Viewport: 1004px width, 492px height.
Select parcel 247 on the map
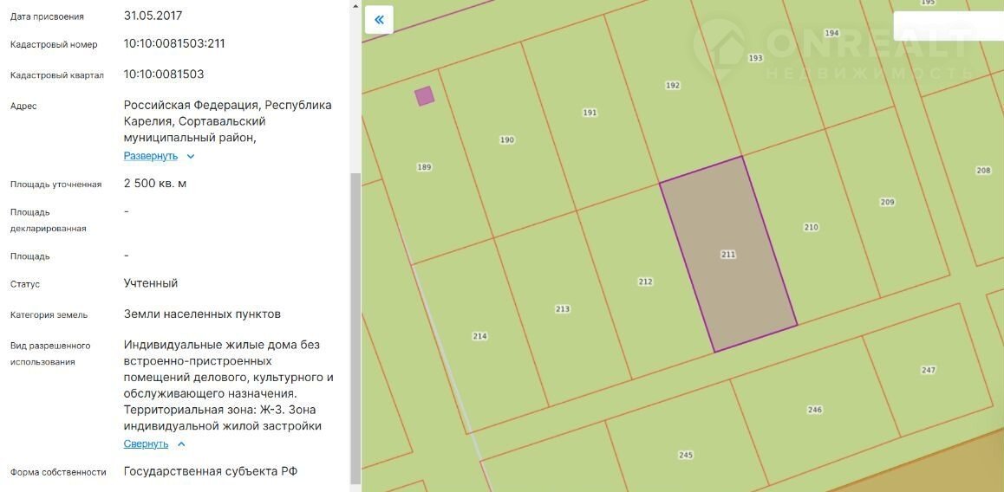(929, 370)
